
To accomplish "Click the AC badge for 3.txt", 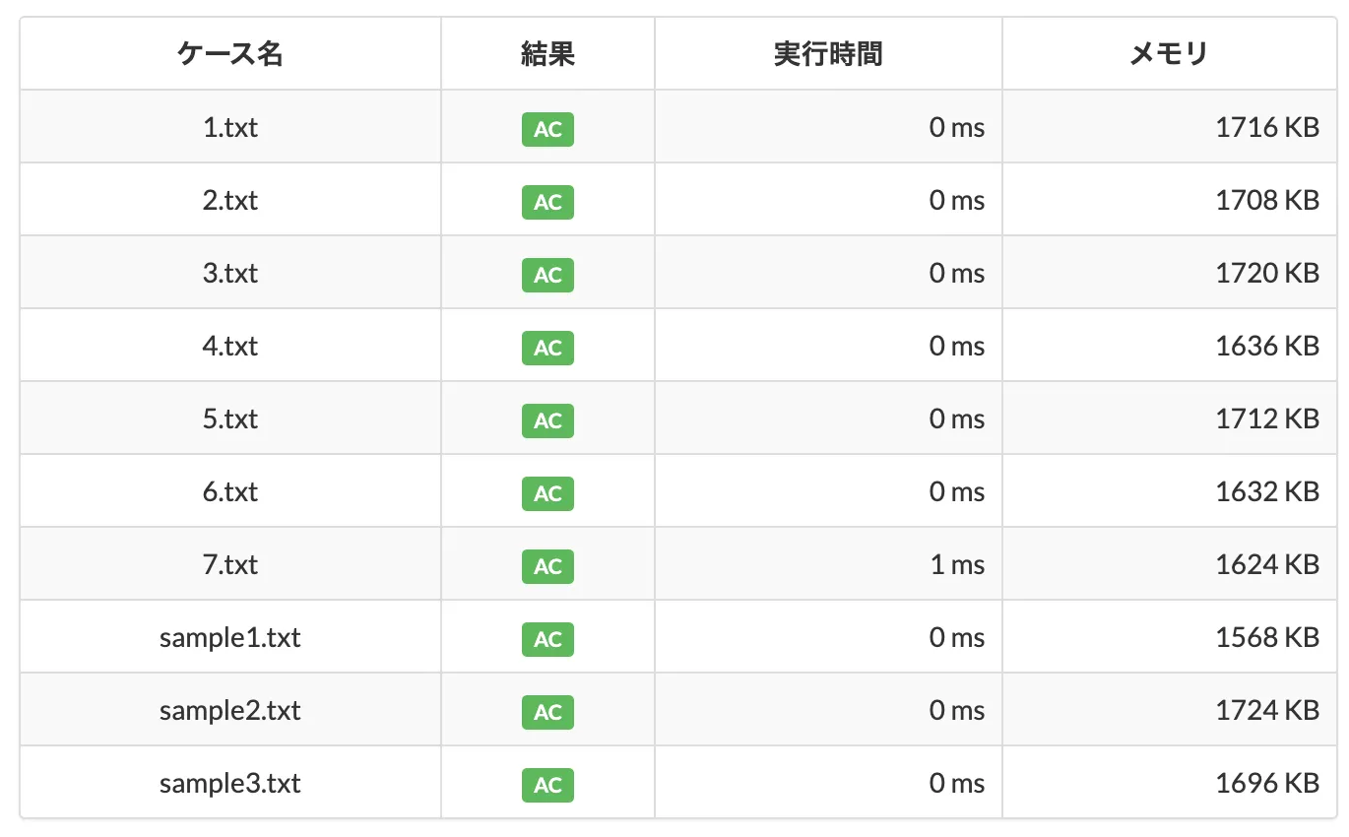I will click(547, 275).
